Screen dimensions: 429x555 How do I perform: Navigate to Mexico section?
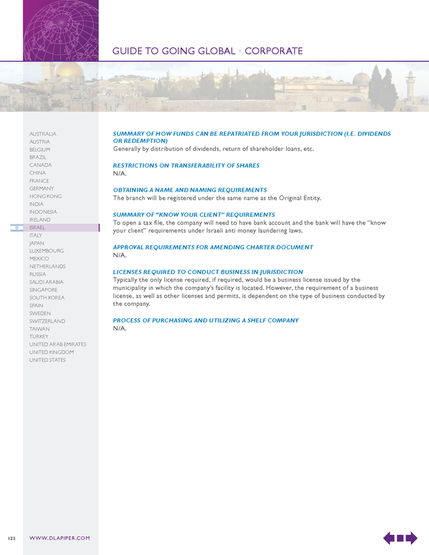(x=40, y=258)
